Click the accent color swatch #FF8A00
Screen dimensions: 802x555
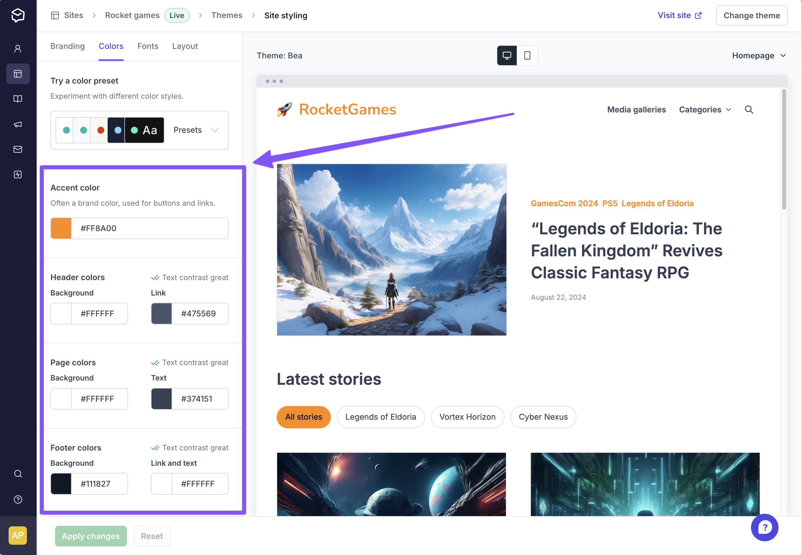point(61,228)
